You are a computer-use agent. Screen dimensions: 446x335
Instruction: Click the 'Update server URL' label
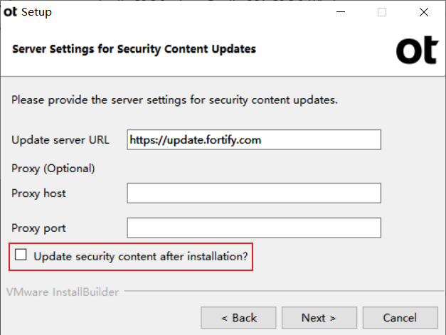(x=60, y=140)
